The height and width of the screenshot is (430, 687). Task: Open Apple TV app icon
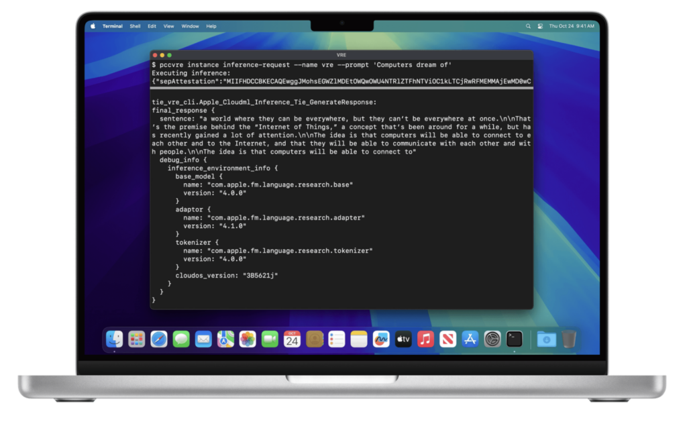403,339
